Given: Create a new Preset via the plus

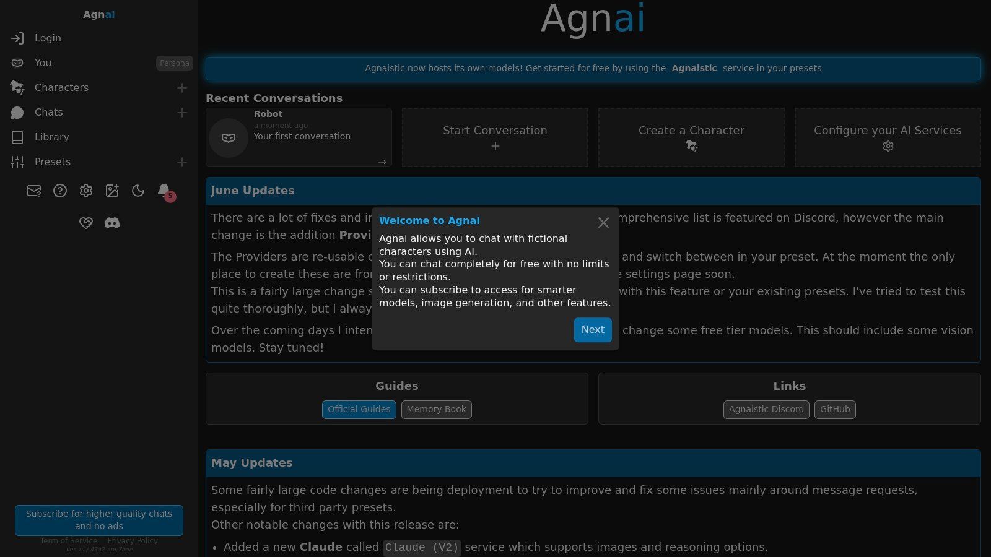Looking at the screenshot, I should [182, 162].
